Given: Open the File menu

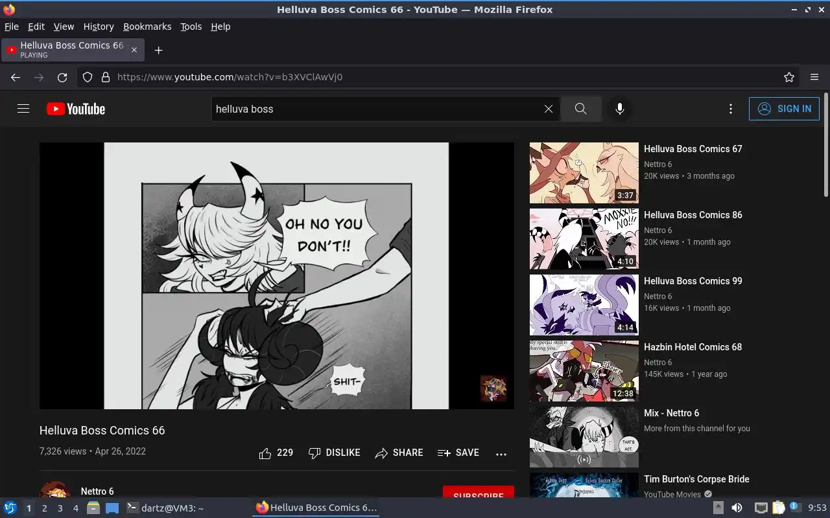Looking at the screenshot, I should click(x=12, y=27).
